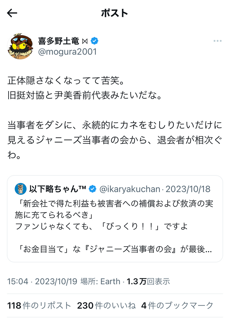View the 230件のいいね list
Viewport: 230px width, 320px height.
[x=106, y=306]
